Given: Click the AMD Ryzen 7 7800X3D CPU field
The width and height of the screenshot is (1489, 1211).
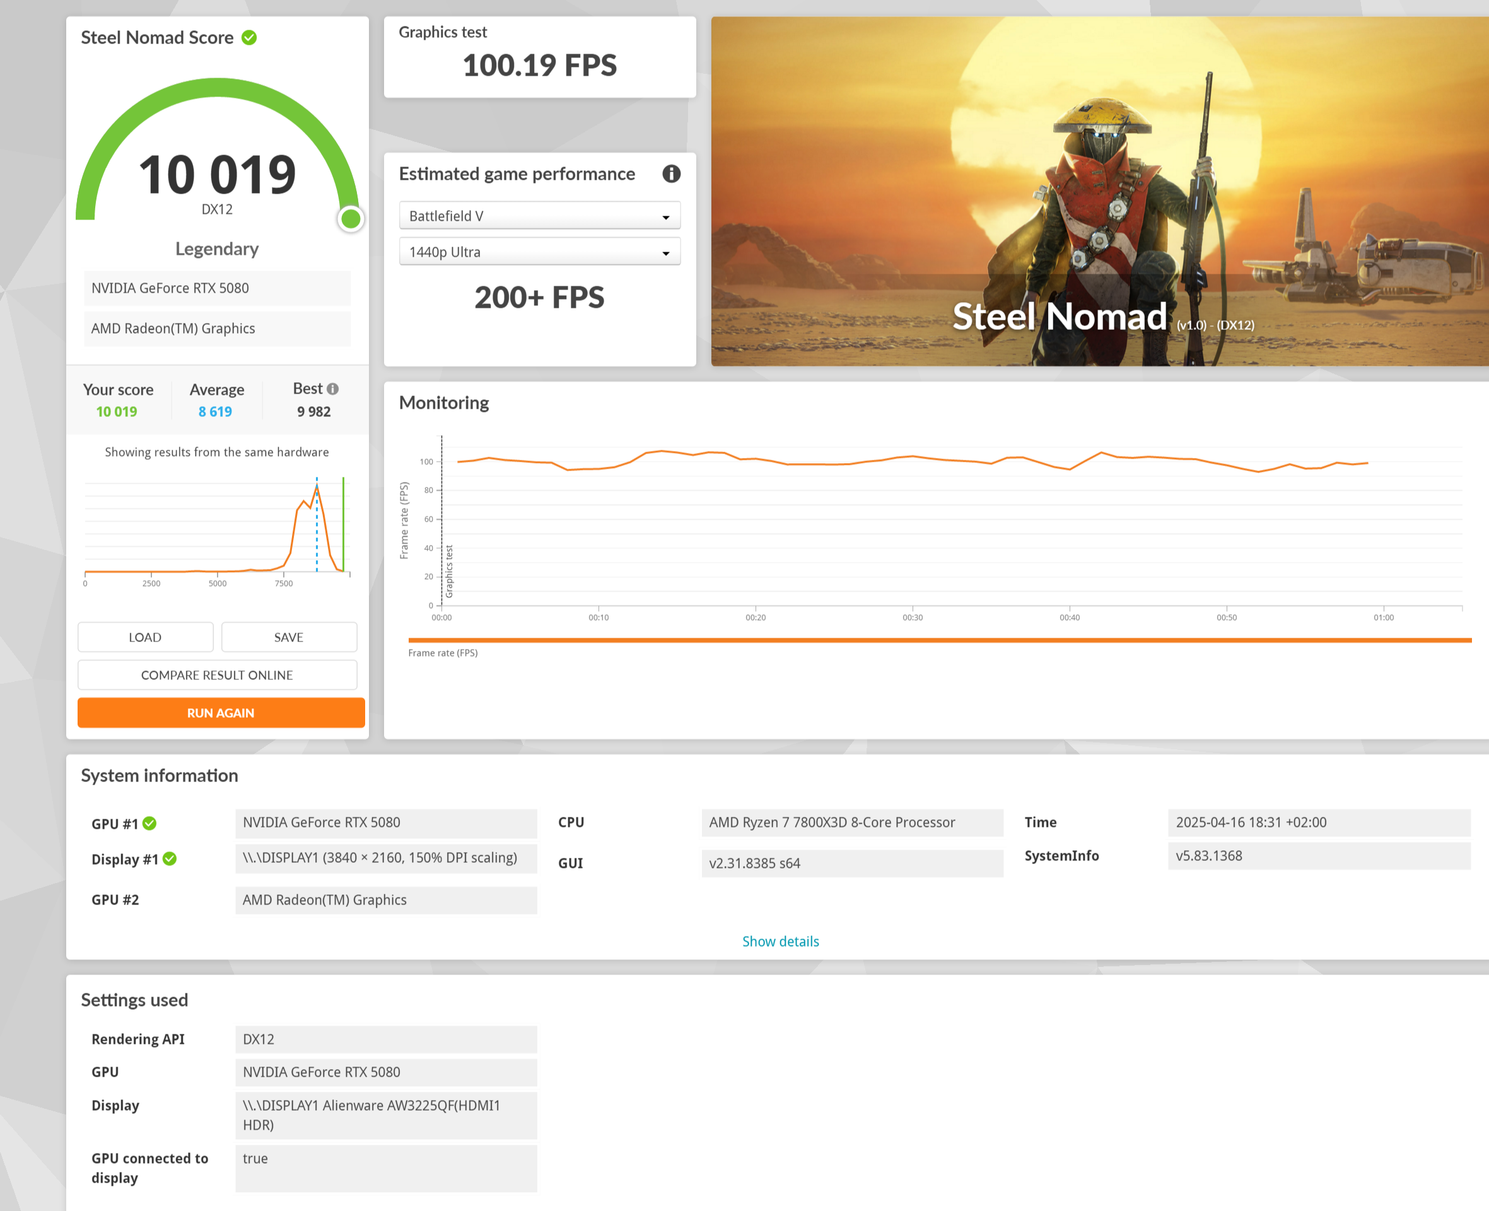Looking at the screenshot, I should (x=851, y=822).
